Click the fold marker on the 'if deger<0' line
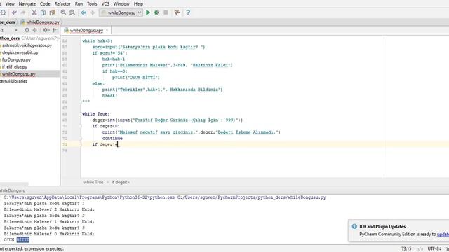Screen dimensions: 449x252 tap(81, 126)
